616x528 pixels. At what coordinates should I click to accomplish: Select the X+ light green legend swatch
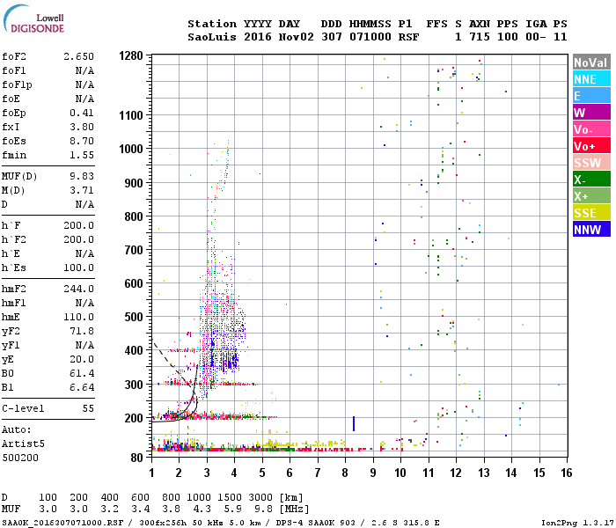coord(591,196)
